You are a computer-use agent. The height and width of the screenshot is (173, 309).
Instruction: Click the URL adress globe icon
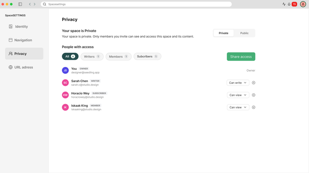tap(10, 67)
